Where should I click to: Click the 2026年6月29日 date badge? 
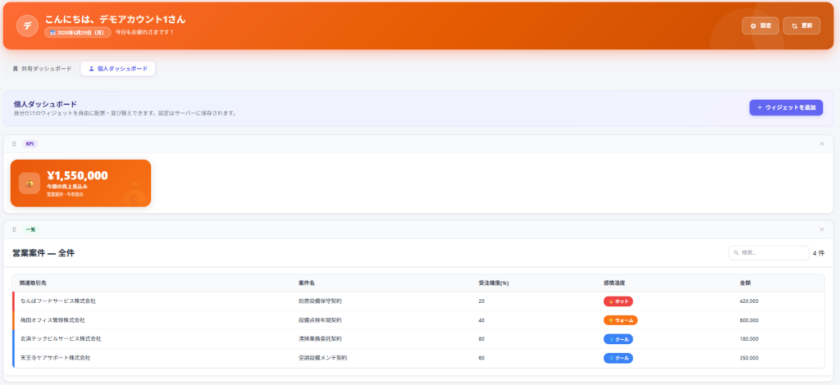pyautogui.click(x=78, y=32)
